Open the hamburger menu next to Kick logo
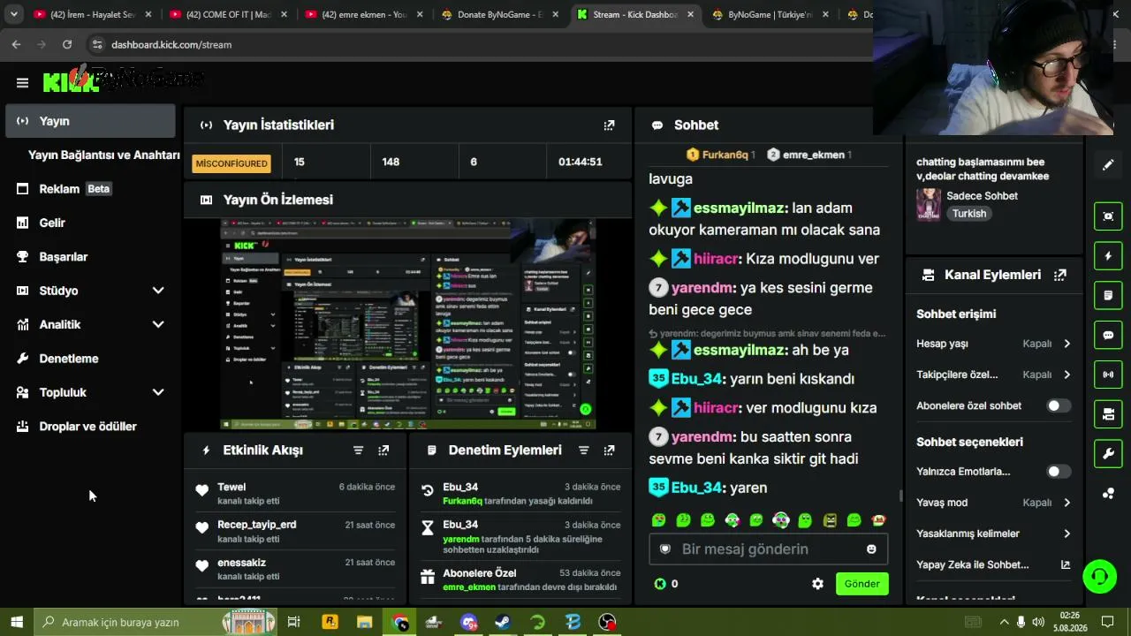Image resolution: width=1131 pixels, height=636 pixels. pos(22,83)
